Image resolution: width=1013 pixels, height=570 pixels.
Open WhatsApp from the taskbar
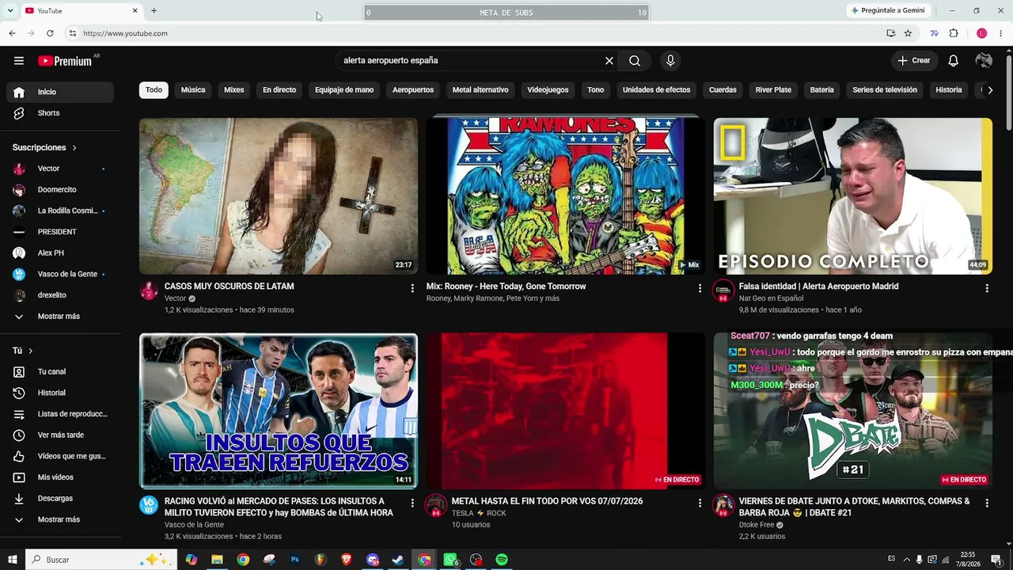tap(450, 560)
